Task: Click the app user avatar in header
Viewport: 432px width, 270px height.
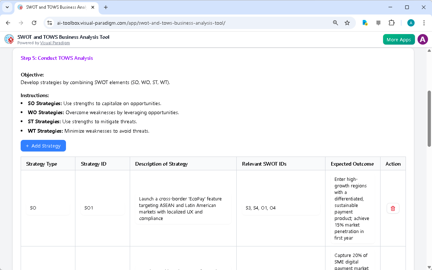Action: point(423,39)
